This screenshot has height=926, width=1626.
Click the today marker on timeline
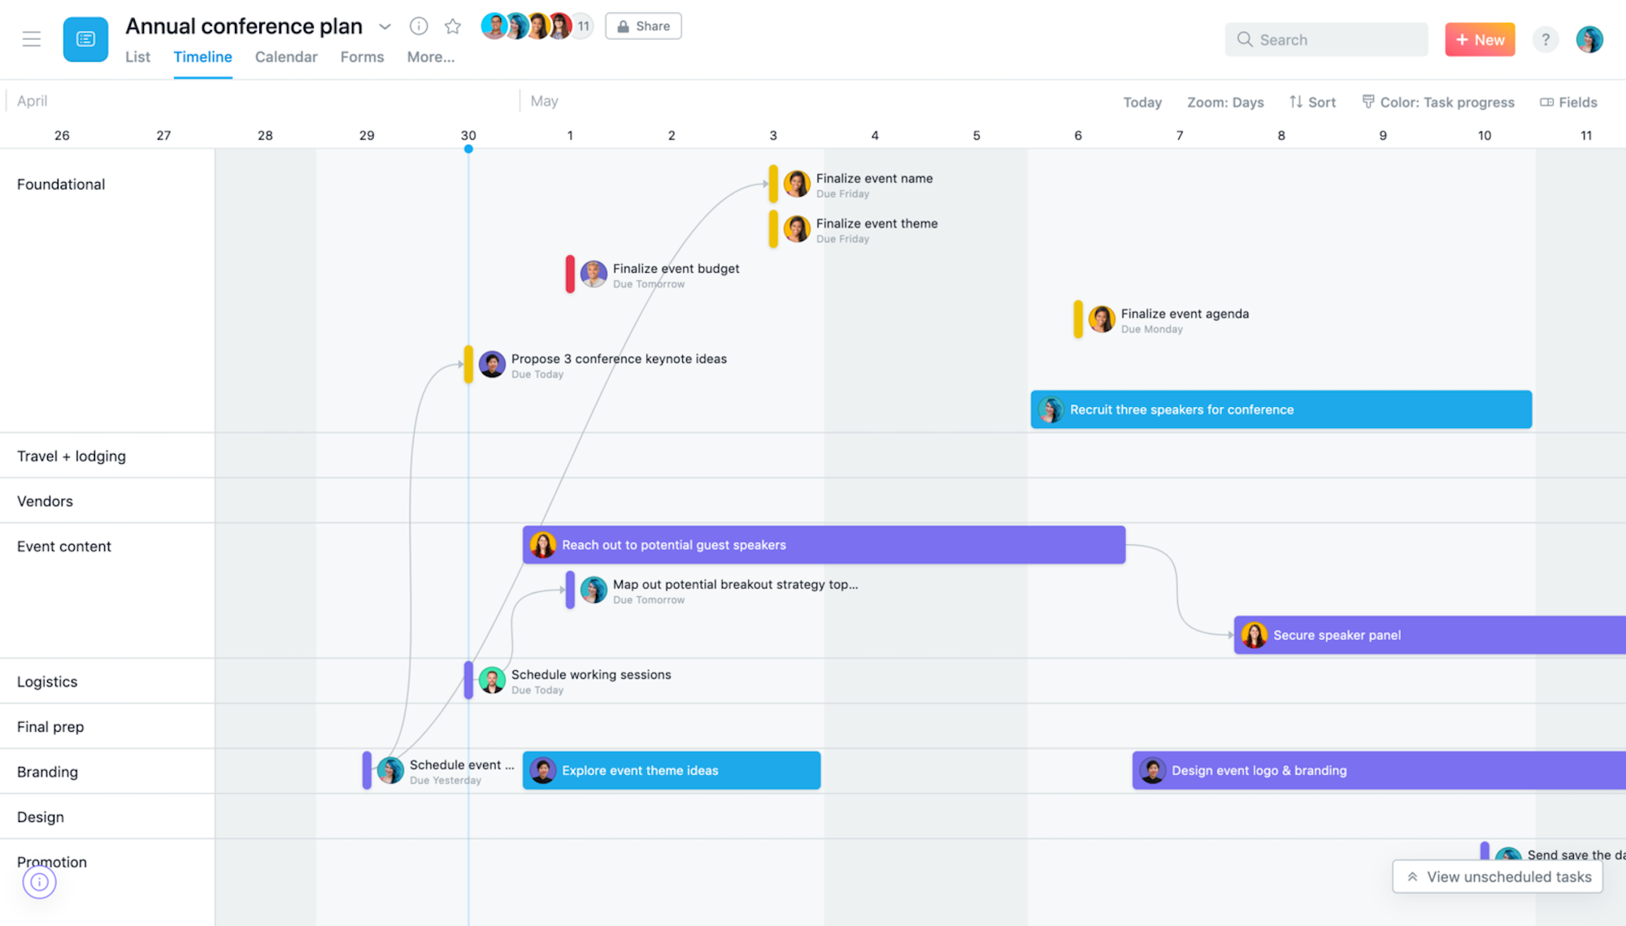pos(469,149)
